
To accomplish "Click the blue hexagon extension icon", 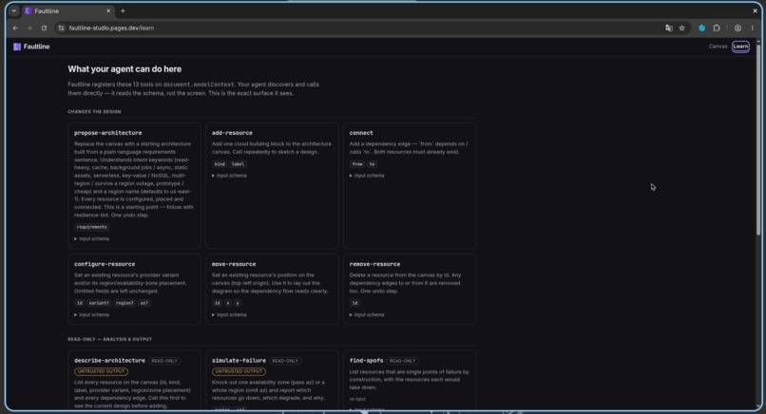I will 702,28.
